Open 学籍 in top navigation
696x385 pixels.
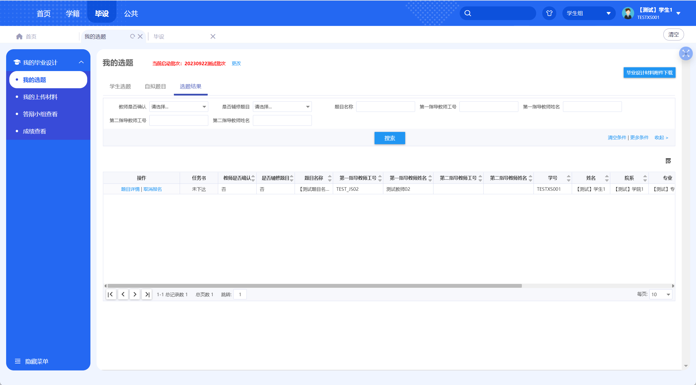point(73,13)
